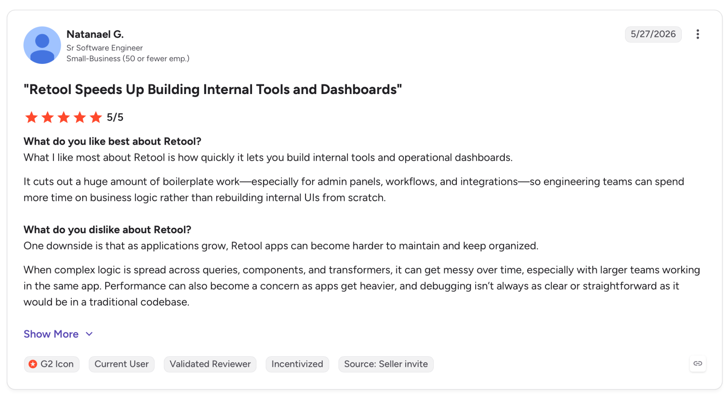The height and width of the screenshot is (396, 728).
Task: Click the 5/5 rating score text
Action: (115, 117)
